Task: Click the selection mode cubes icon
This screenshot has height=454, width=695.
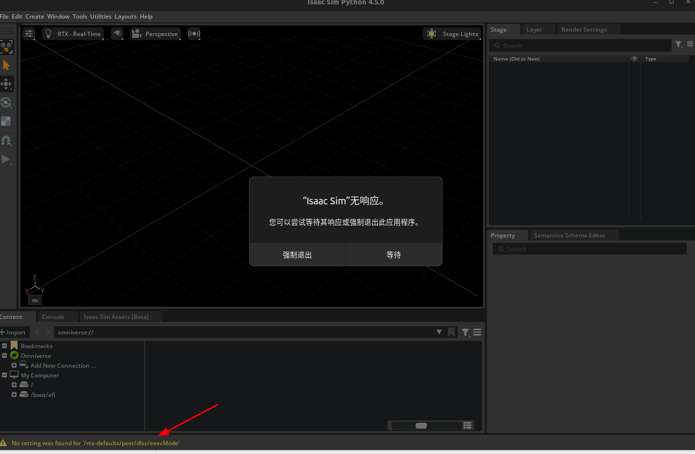Action: (6, 47)
